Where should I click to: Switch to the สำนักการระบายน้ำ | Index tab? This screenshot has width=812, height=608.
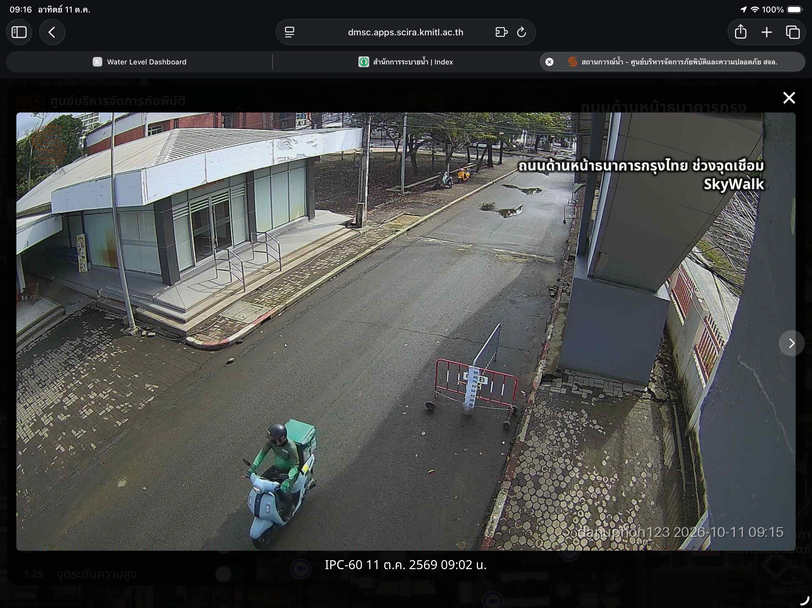[x=406, y=62]
